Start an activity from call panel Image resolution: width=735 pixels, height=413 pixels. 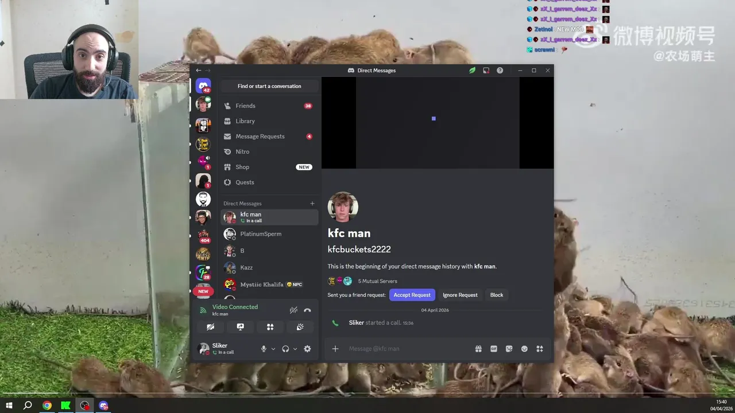click(x=270, y=327)
